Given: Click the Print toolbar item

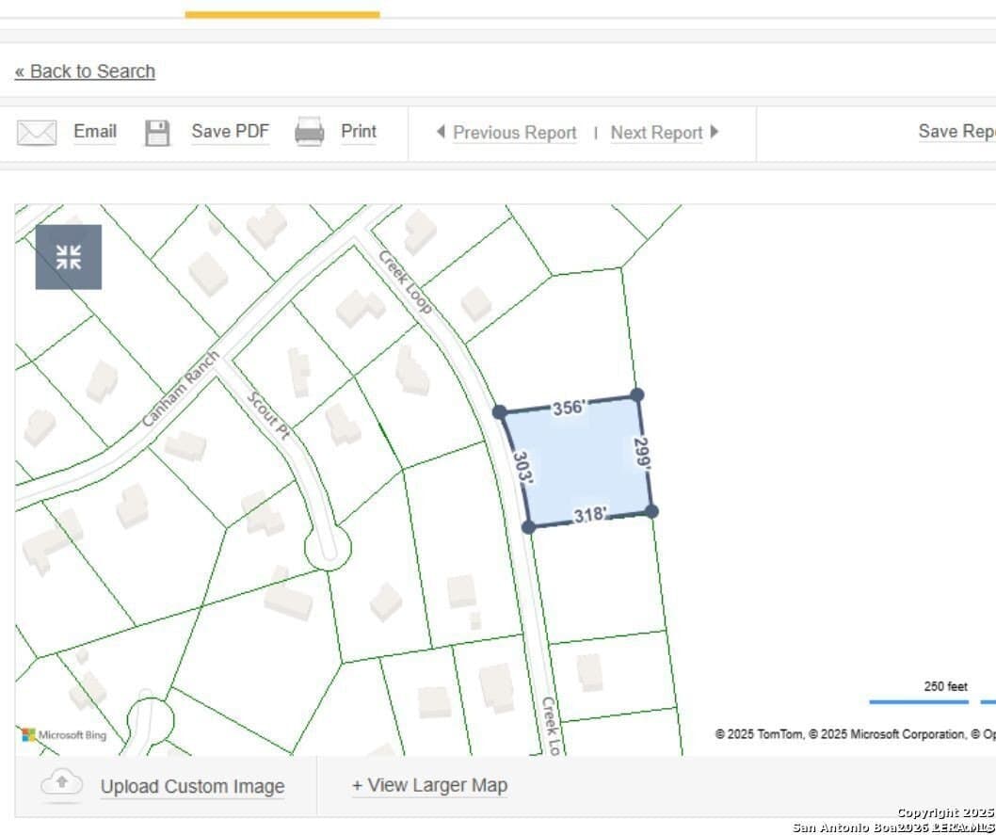Looking at the screenshot, I should tap(358, 132).
